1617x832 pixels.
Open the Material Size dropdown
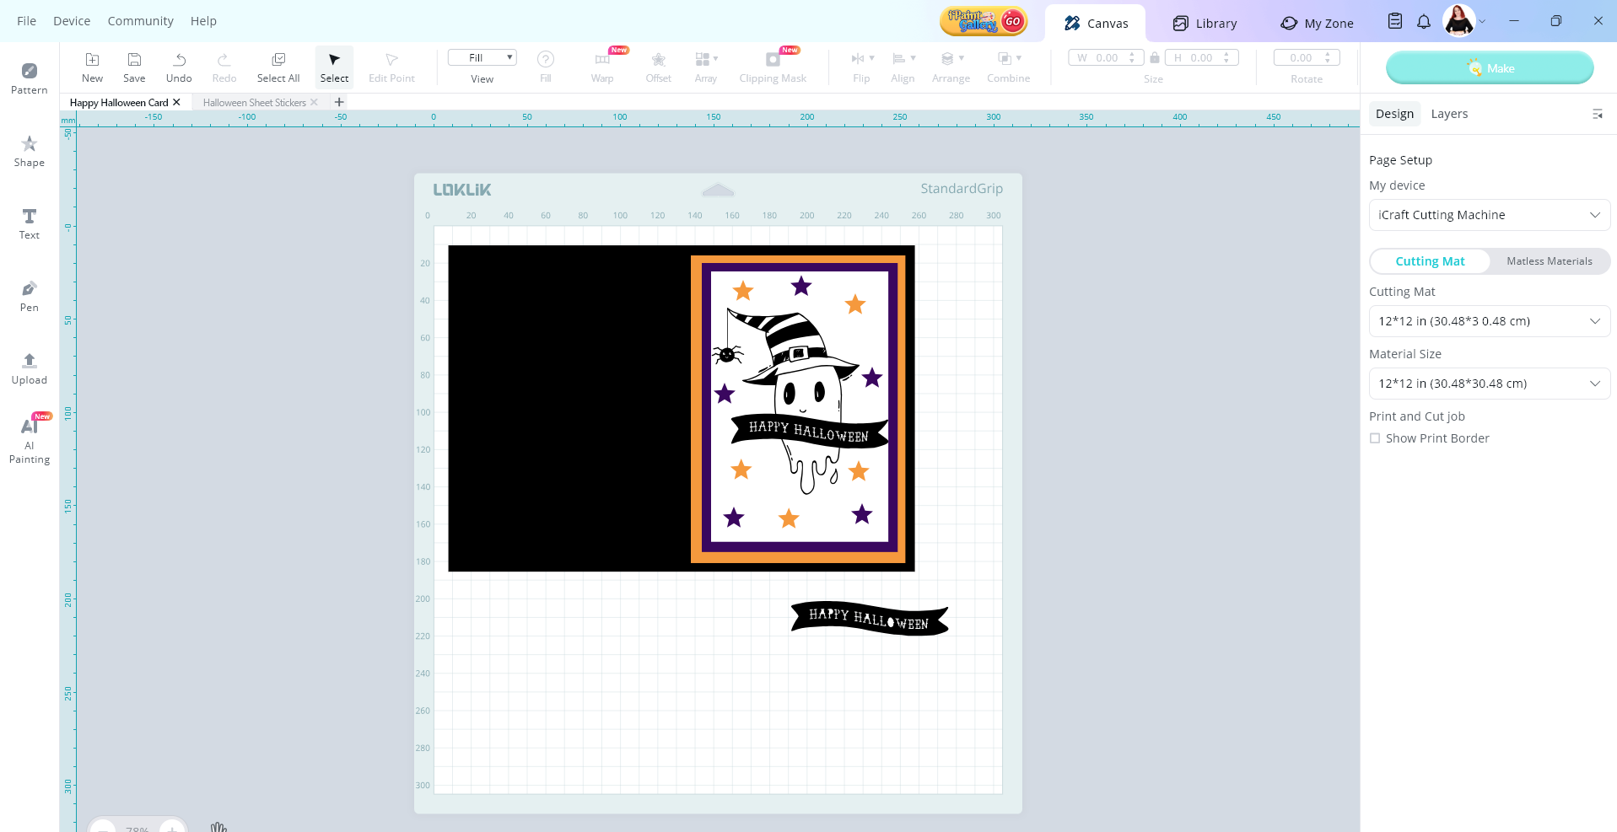1489,384
